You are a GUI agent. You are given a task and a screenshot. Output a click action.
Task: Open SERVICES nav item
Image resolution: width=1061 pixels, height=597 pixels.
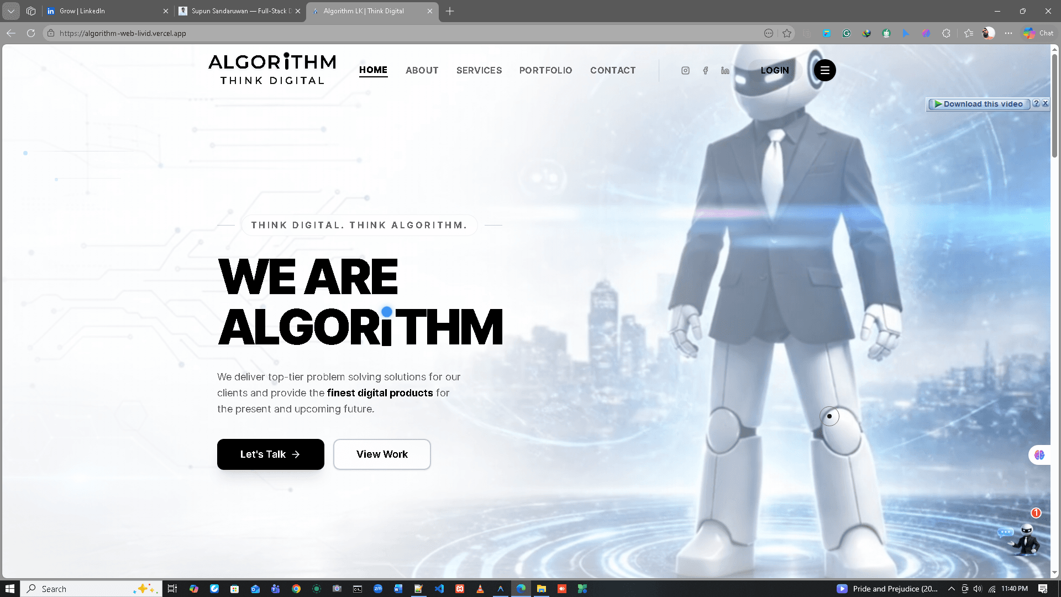coord(479,70)
